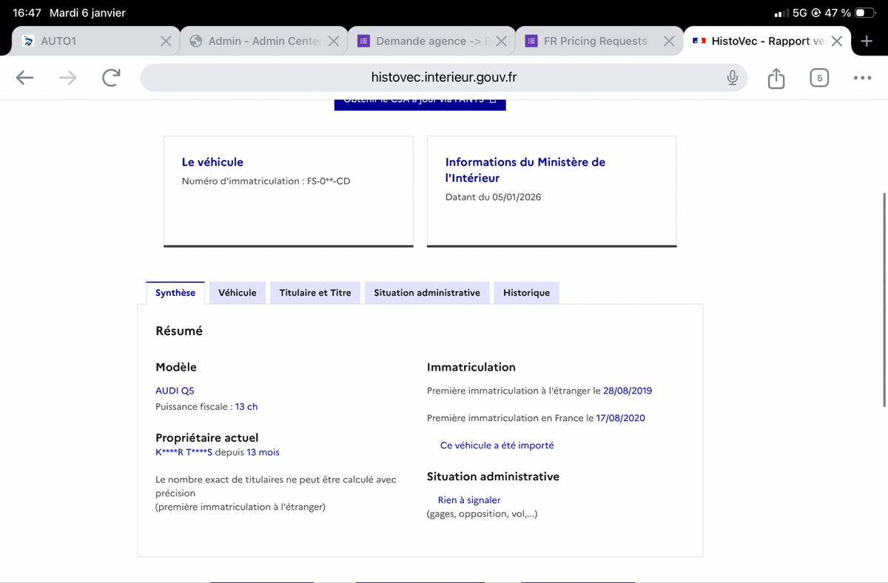The image size is (888, 583).
Task: Close the Admin Center tab
Action: tap(334, 41)
